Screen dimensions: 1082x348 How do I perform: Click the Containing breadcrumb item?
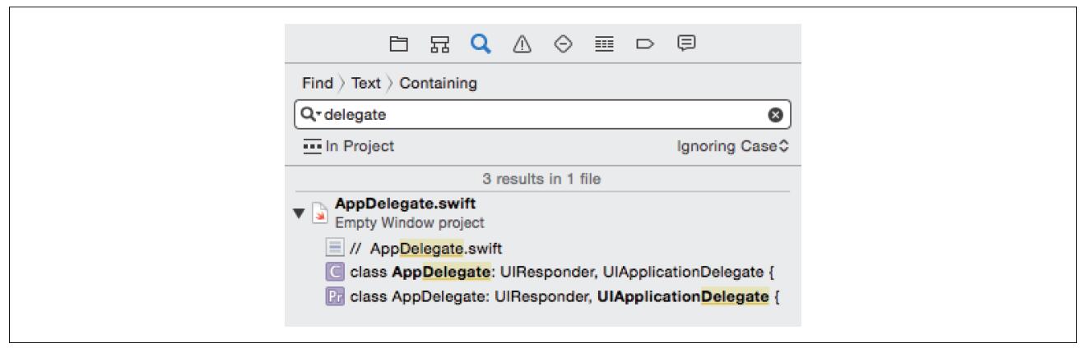tap(438, 83)
